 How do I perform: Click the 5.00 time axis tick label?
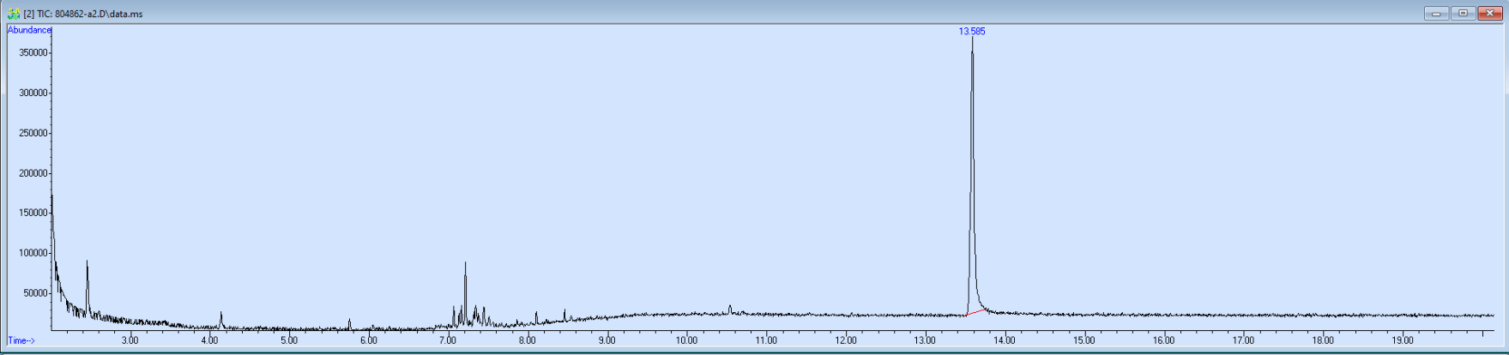pyautogui.click(x=289, y=340)
